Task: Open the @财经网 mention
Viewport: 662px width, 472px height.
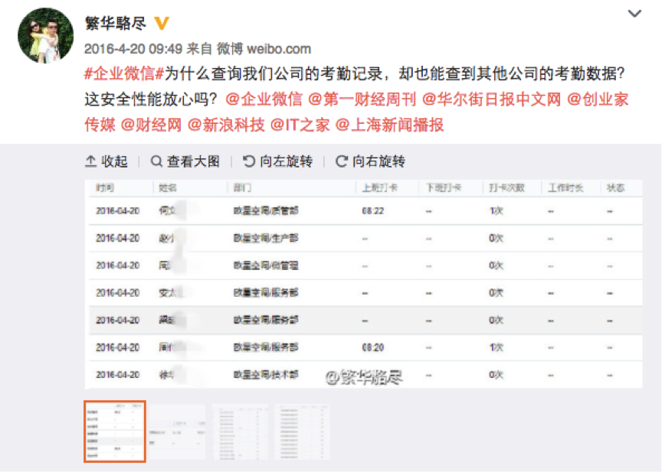Action: point(151,125)
